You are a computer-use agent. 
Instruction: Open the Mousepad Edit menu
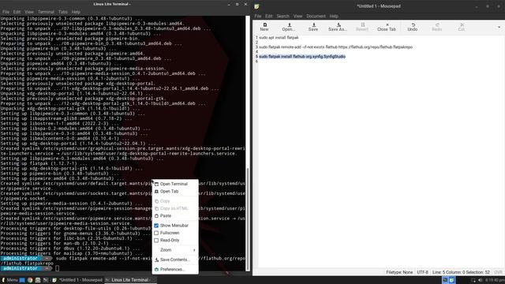pyautogui.click(x=269, y=16)
